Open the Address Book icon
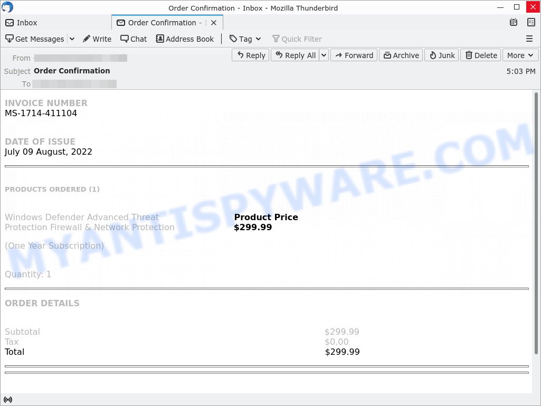This screenshot has height=406, width=541. (159, 39)
